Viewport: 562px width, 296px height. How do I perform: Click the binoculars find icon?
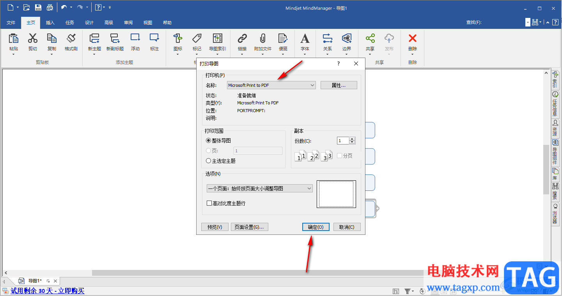(535, 22)
